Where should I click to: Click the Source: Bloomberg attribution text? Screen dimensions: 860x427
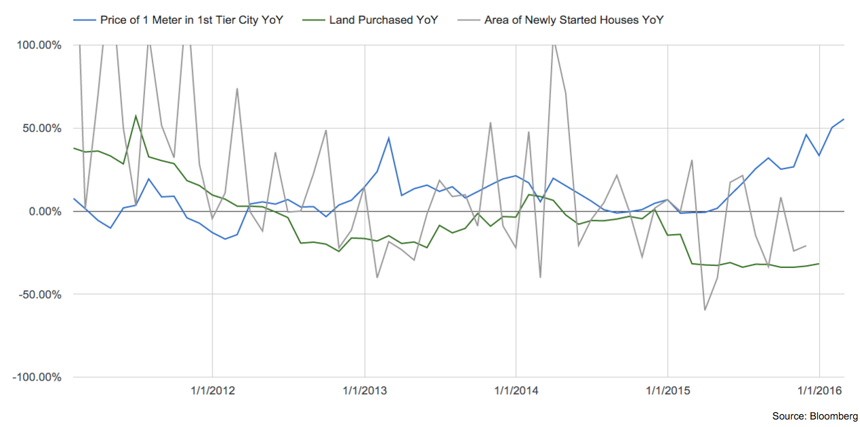pyautogui.click(x=814, y=415)
